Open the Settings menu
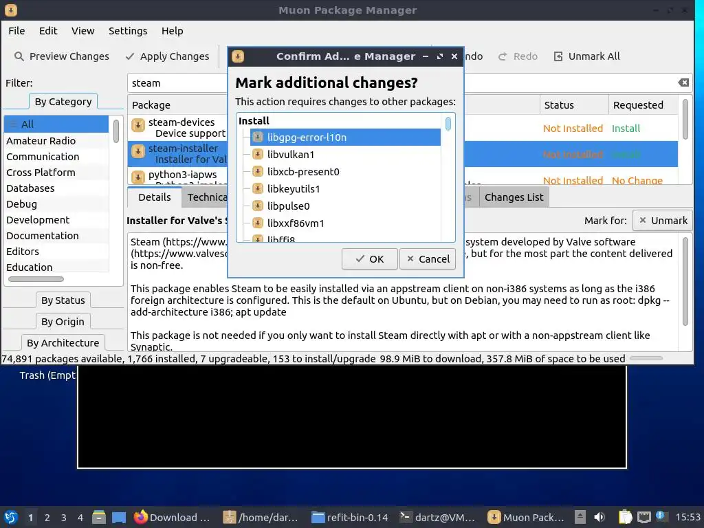This screenshot has width=704, height=528. tap(128, 31)
